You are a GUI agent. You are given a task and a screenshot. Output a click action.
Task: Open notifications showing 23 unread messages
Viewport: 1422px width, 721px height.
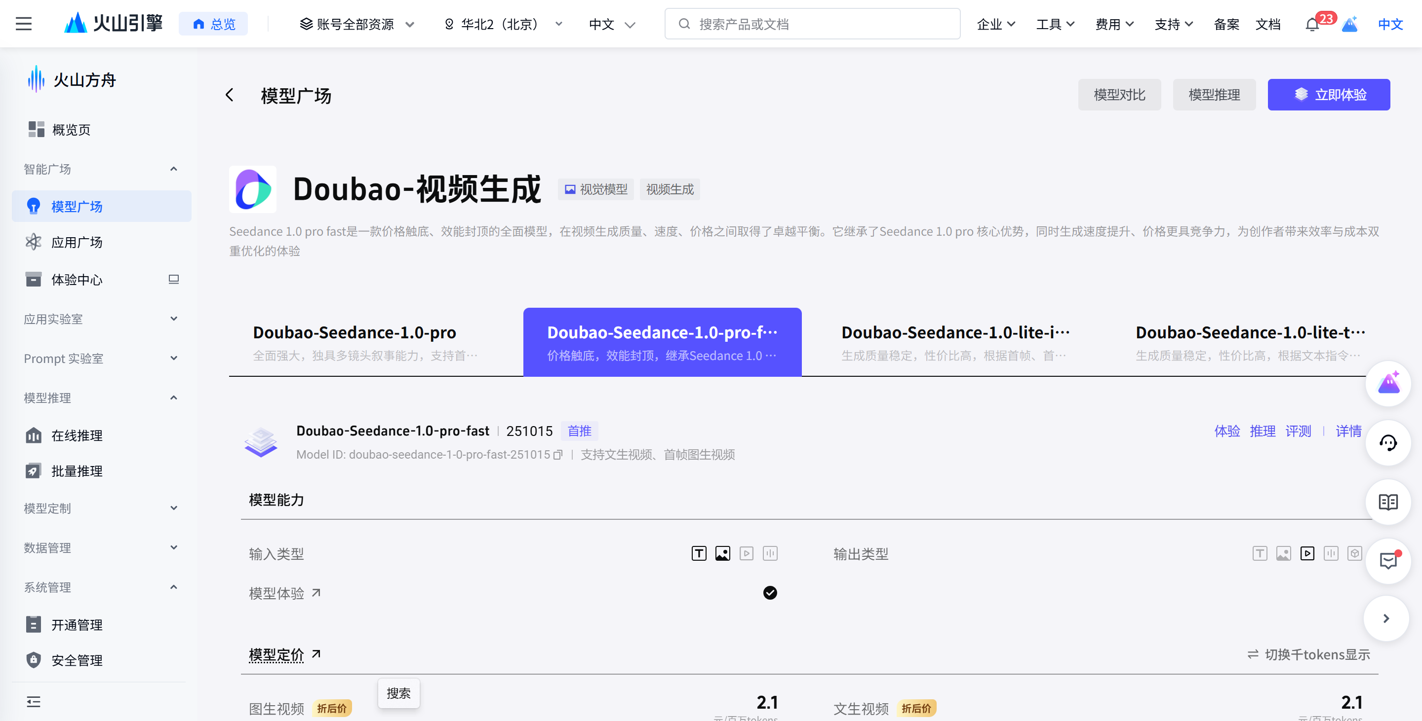1313,24
